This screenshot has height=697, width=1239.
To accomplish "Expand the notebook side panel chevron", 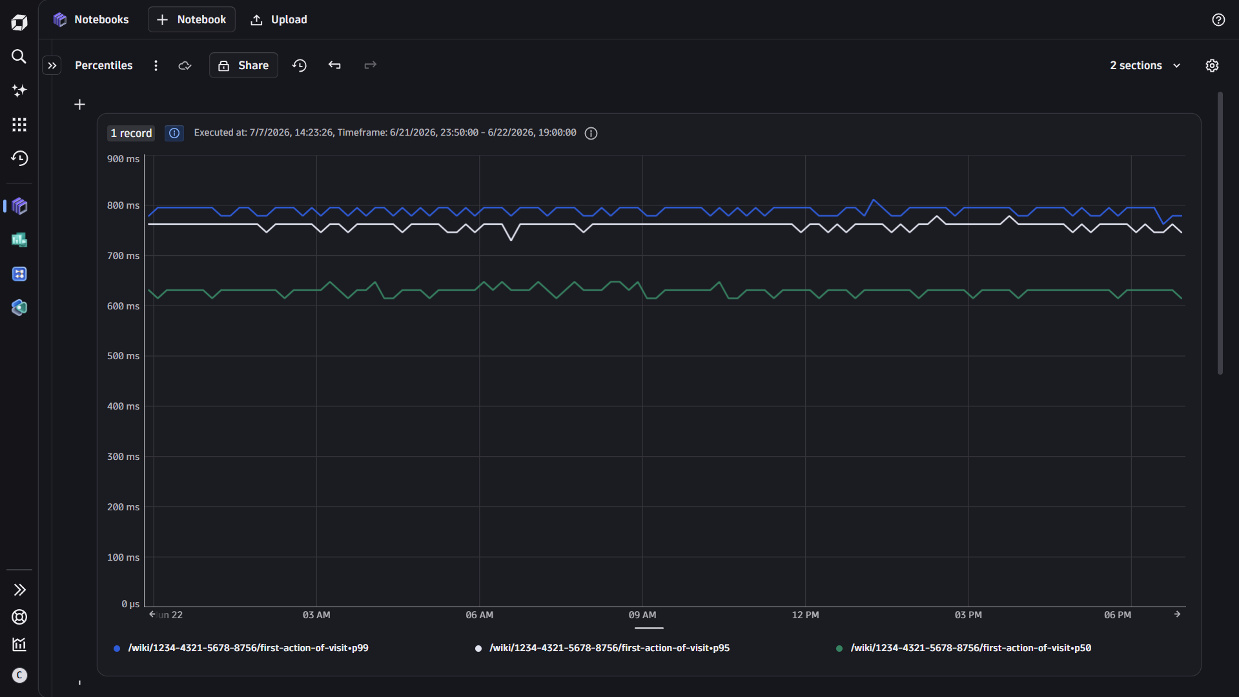I will click(52, 65).
